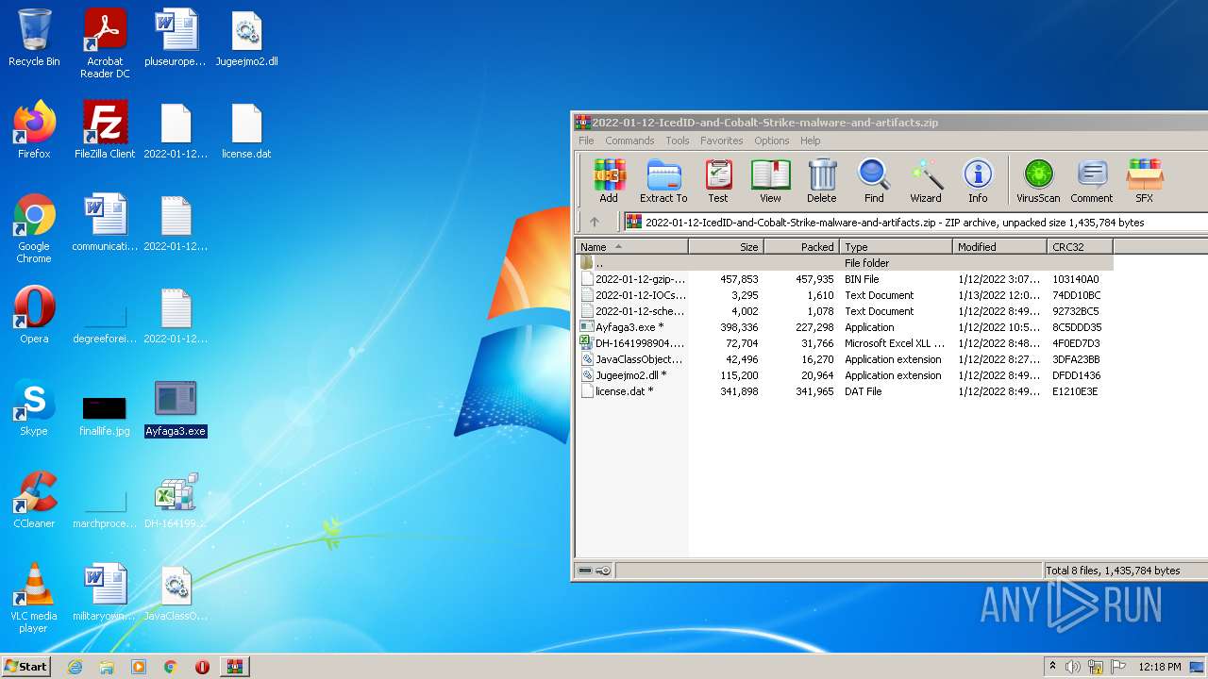Click the drive/key icon in status bar
Screen dimensions: 1208x679
coord(594,571)
